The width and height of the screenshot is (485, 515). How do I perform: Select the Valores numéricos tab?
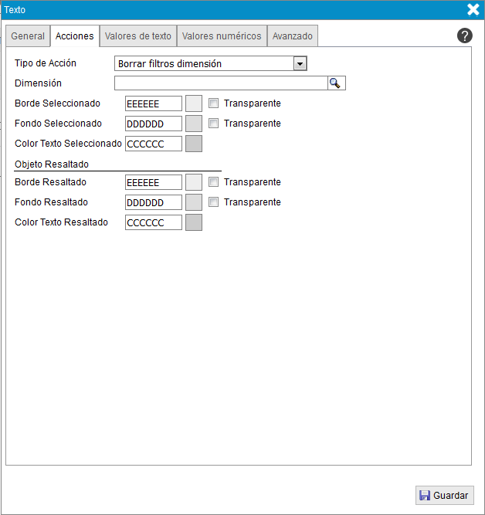click(x=222, y=36)
